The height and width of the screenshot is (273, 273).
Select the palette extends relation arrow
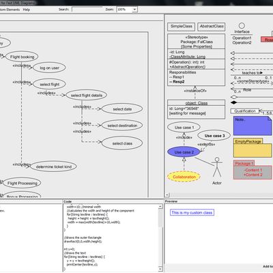click(205, 146)
